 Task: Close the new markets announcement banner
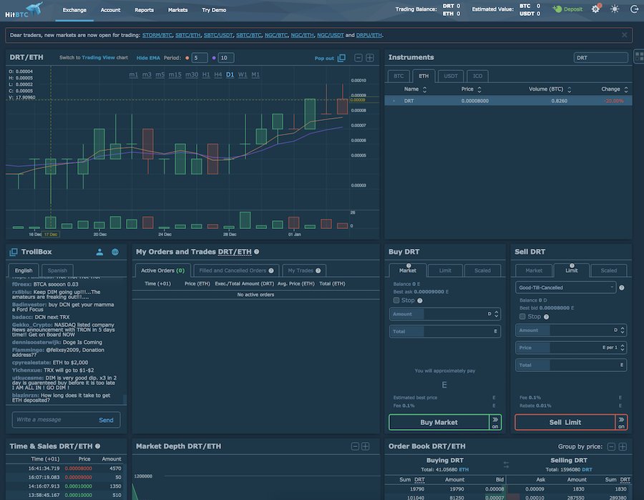click(624, 35)
